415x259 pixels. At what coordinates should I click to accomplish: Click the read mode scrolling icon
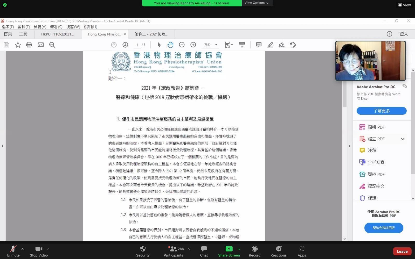242,45
